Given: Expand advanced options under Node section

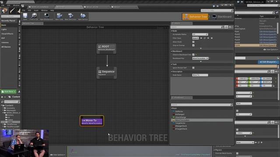Looking at the screenshot, I should click(201, 48).
